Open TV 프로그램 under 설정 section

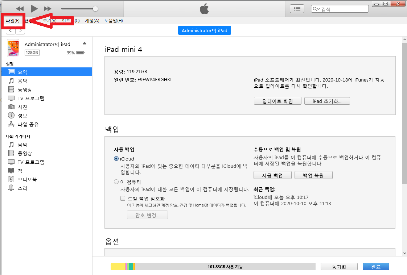[x=47, y=98]
